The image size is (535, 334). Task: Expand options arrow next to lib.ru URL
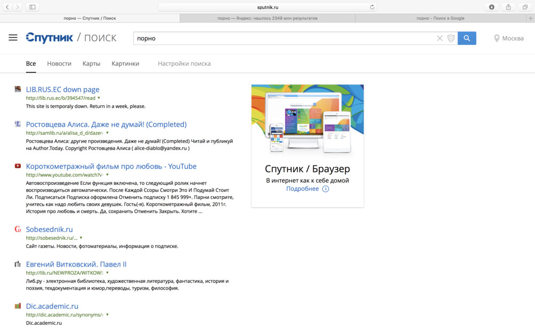(108, 273)
